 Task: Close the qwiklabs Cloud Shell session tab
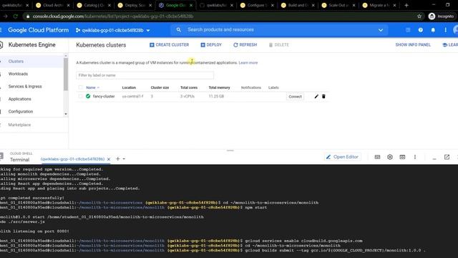pos(109,159)
